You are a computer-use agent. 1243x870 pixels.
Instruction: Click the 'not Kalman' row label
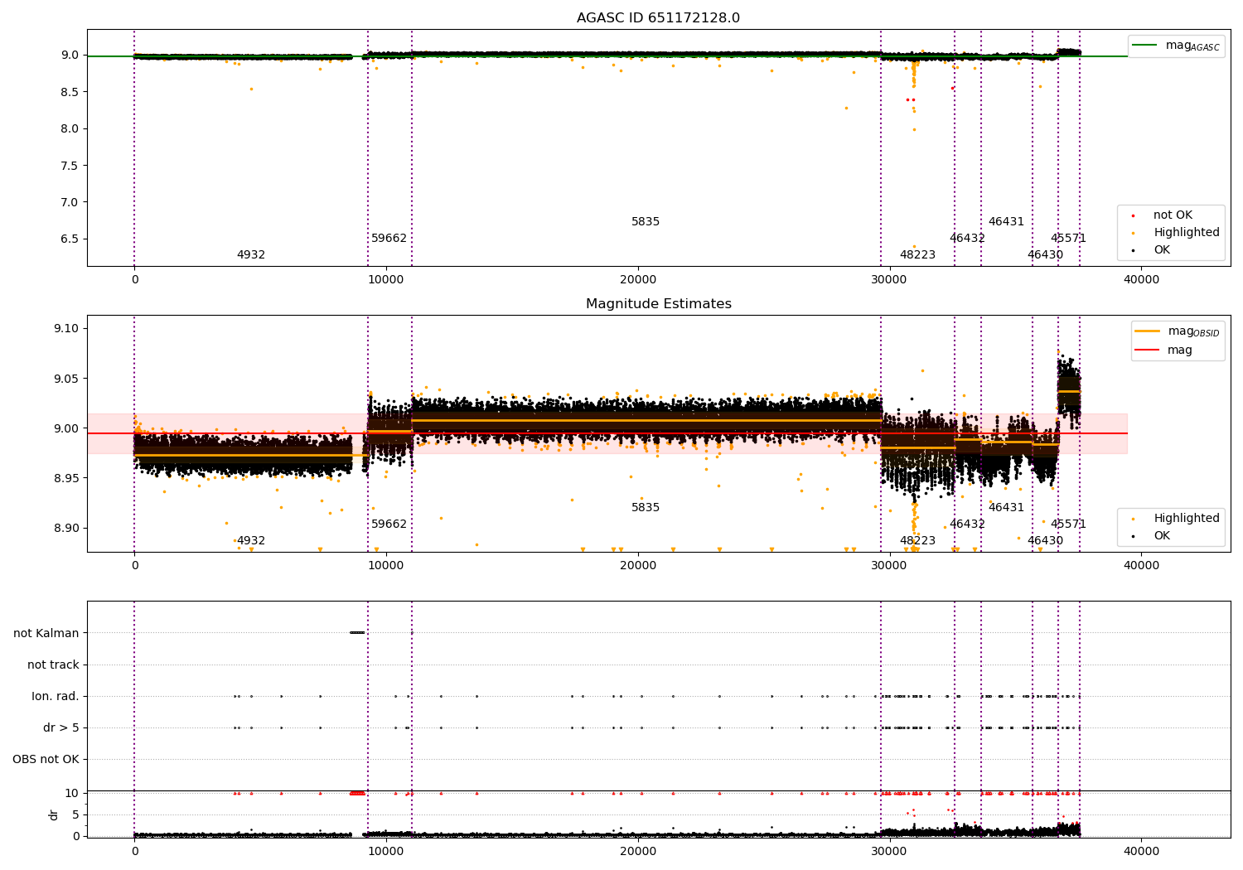pyautogui.click(x=46, y=634)
